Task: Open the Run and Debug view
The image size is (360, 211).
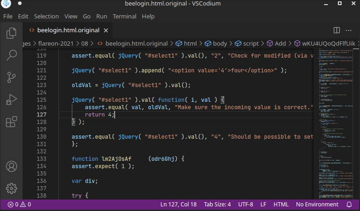Action: coord(11,100)
